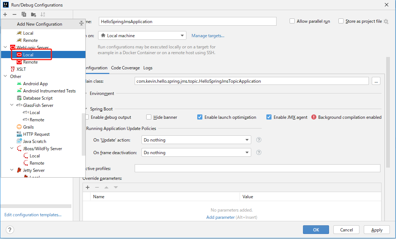
Task: Click the Add New Configuration plus icon
Action: (x=5, y=14)
